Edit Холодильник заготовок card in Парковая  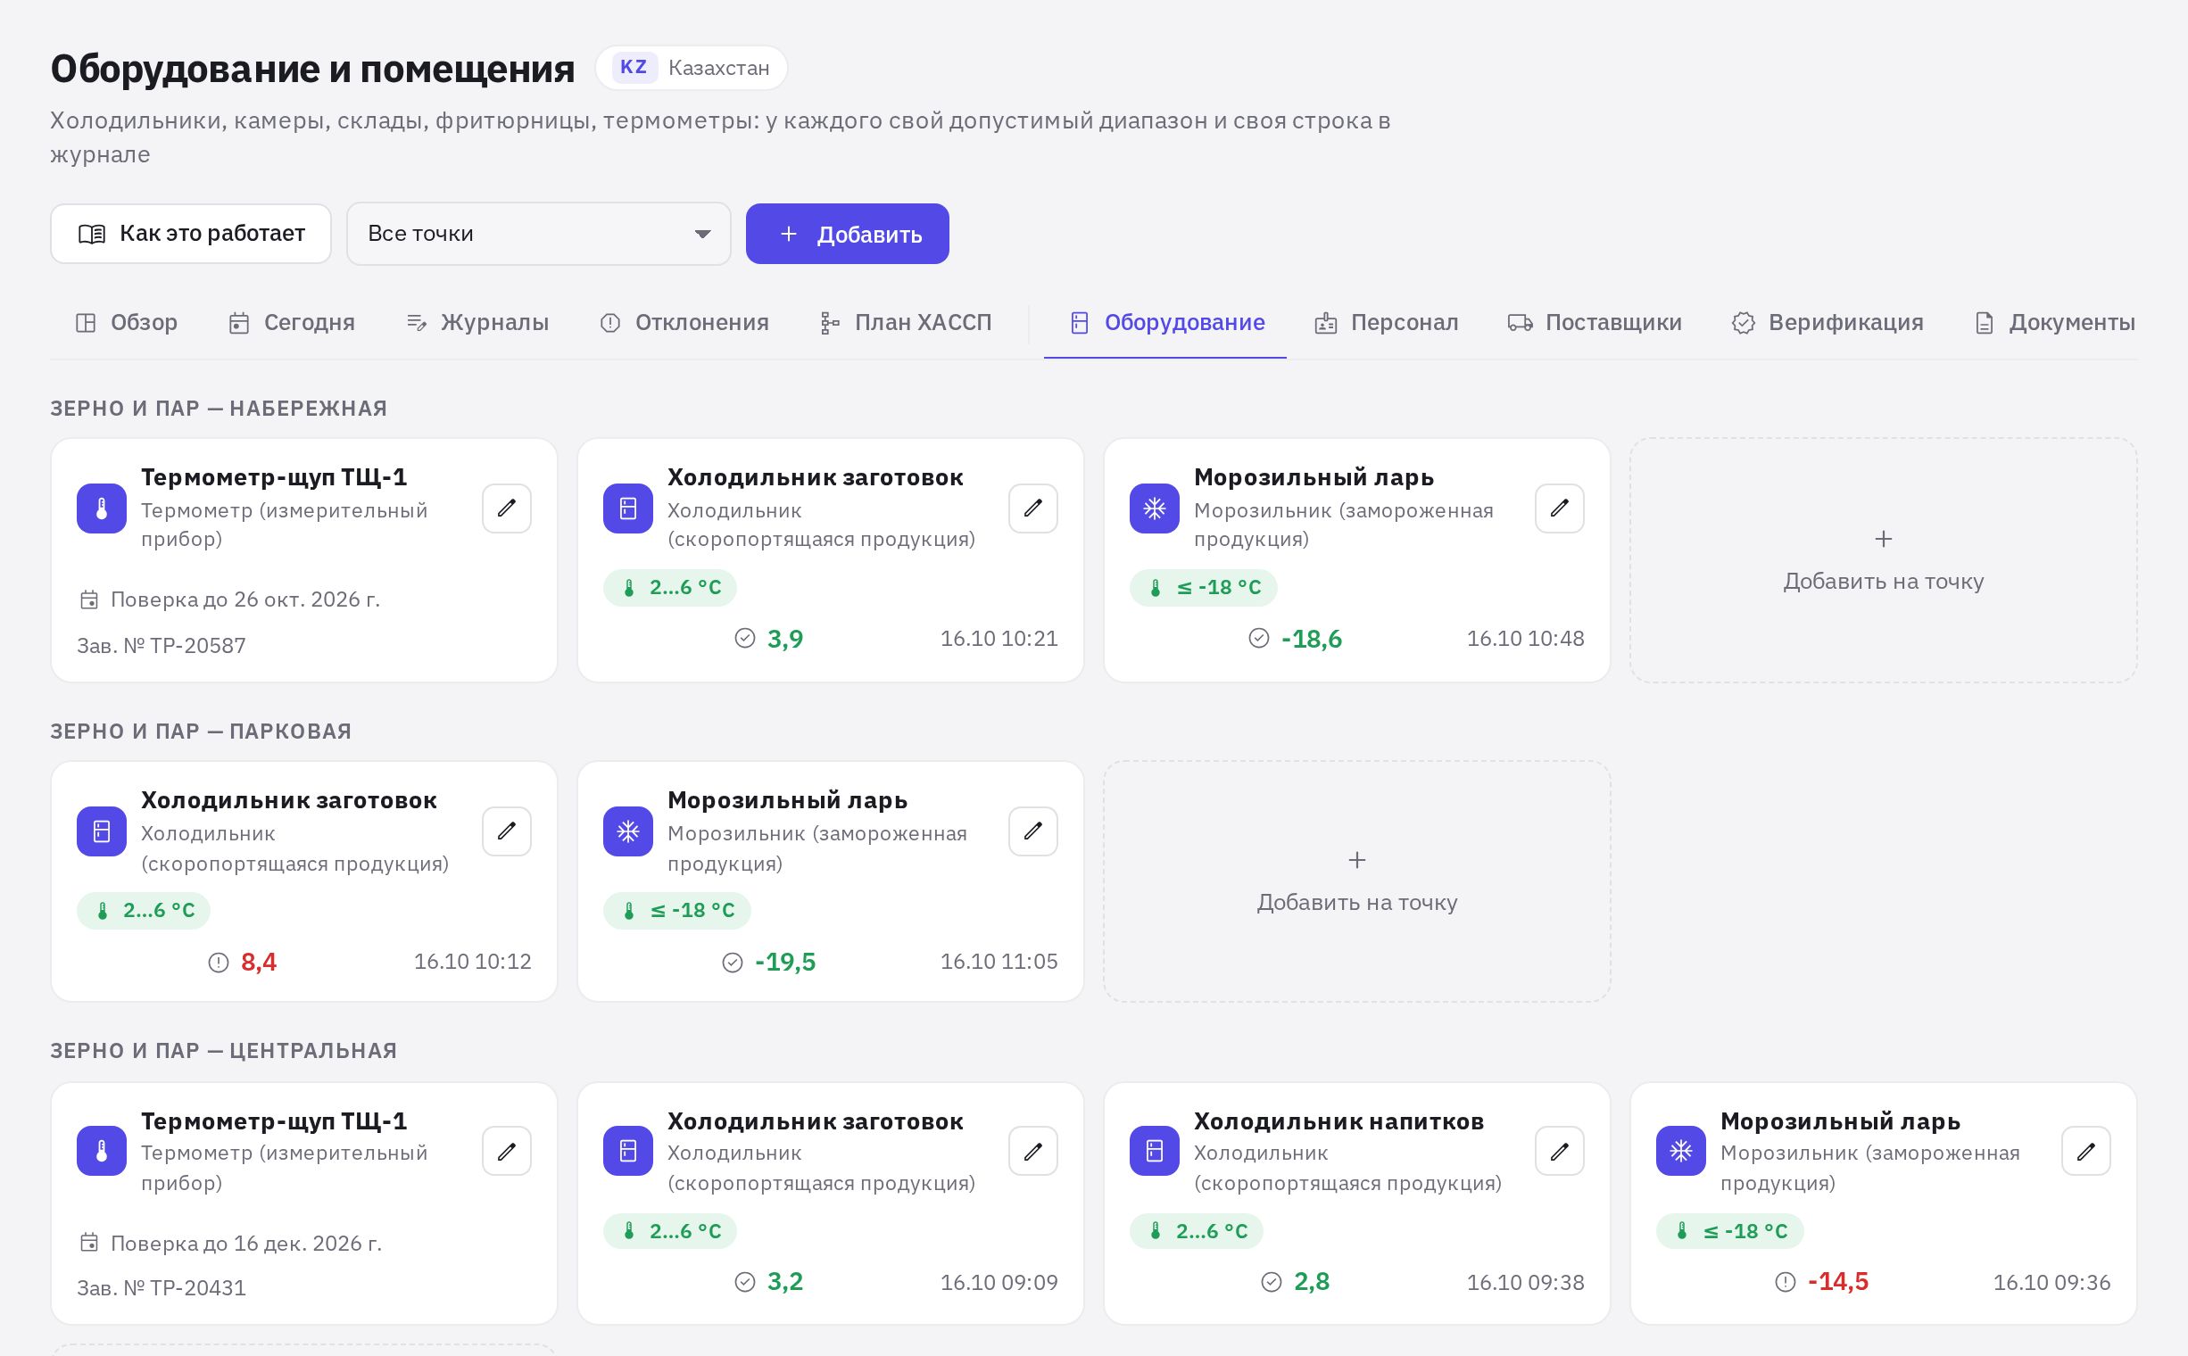tap(507, 831)
